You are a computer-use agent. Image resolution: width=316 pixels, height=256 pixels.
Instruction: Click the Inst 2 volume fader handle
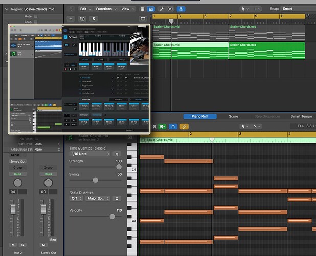tap(13, 209)
